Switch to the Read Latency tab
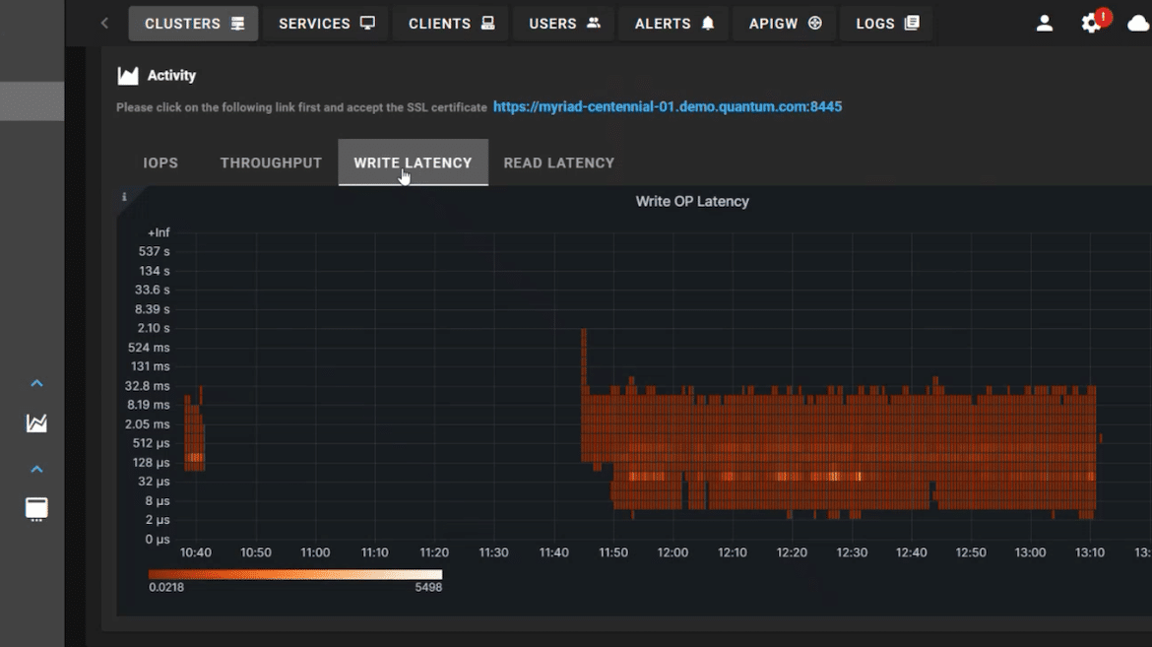 click(559, 162)
